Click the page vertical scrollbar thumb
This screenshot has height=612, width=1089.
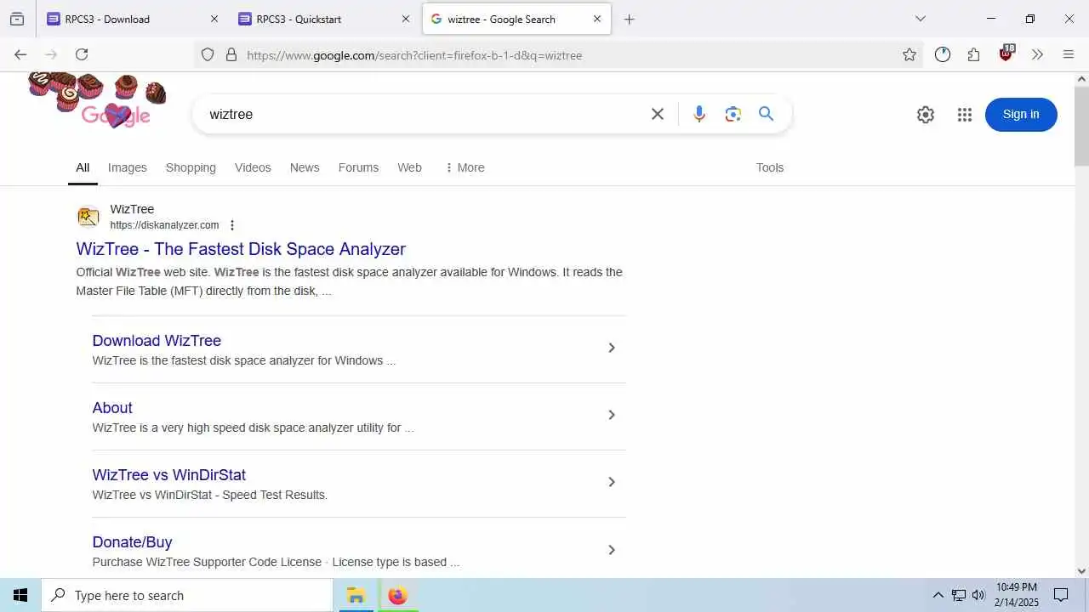point(1081,126)
